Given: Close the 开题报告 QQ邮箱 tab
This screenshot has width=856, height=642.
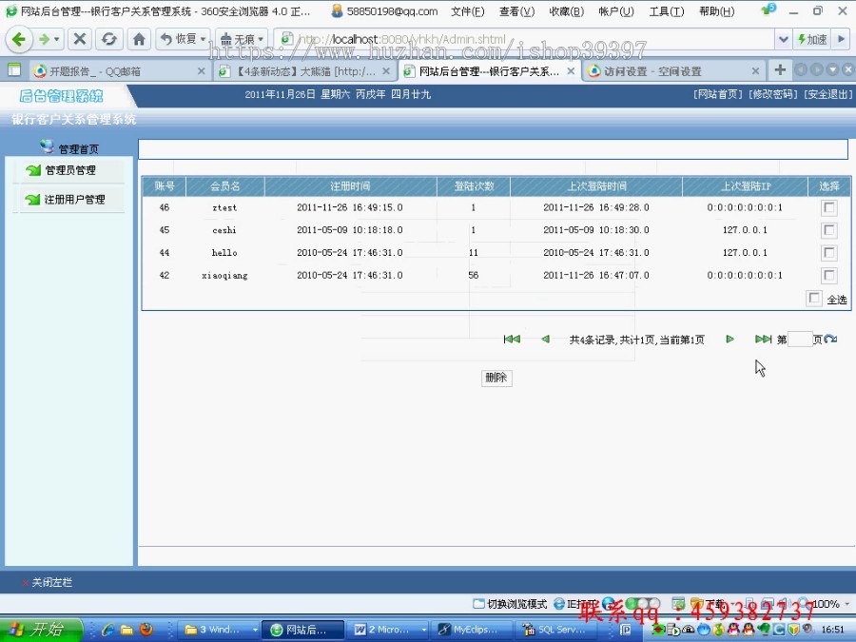Looking at the screenshot, I should [201, 71].
